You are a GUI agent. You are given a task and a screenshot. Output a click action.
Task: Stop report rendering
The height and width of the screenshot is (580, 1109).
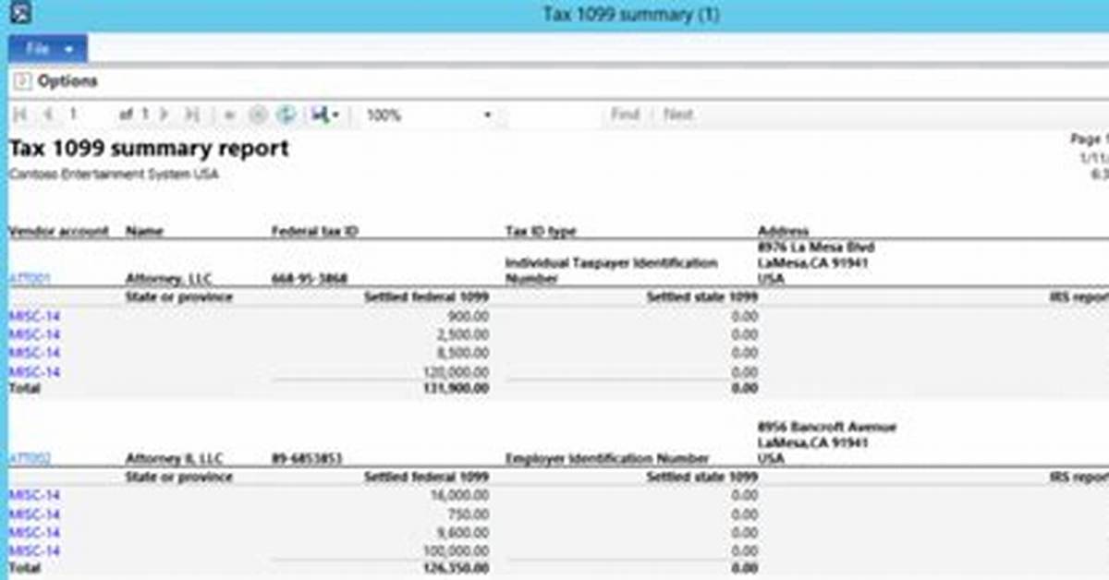(x=259, y=115)
